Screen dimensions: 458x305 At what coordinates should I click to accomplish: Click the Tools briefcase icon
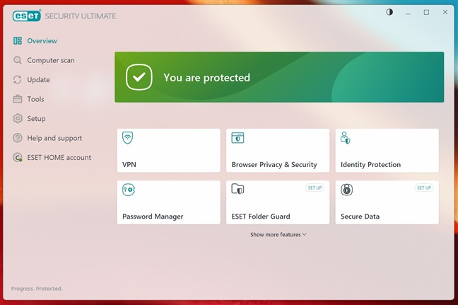[x=18, y=99]
